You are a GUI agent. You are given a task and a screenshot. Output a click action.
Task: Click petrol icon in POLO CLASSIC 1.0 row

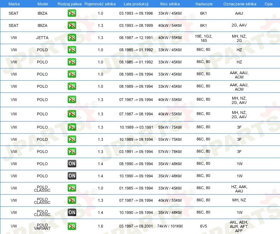pos(72,188)
